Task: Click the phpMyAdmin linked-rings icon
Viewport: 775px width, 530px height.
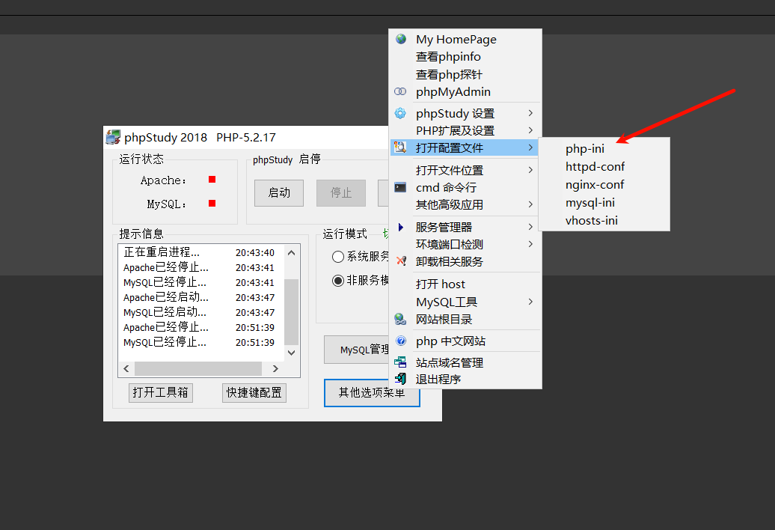Action: pos(400,91)
